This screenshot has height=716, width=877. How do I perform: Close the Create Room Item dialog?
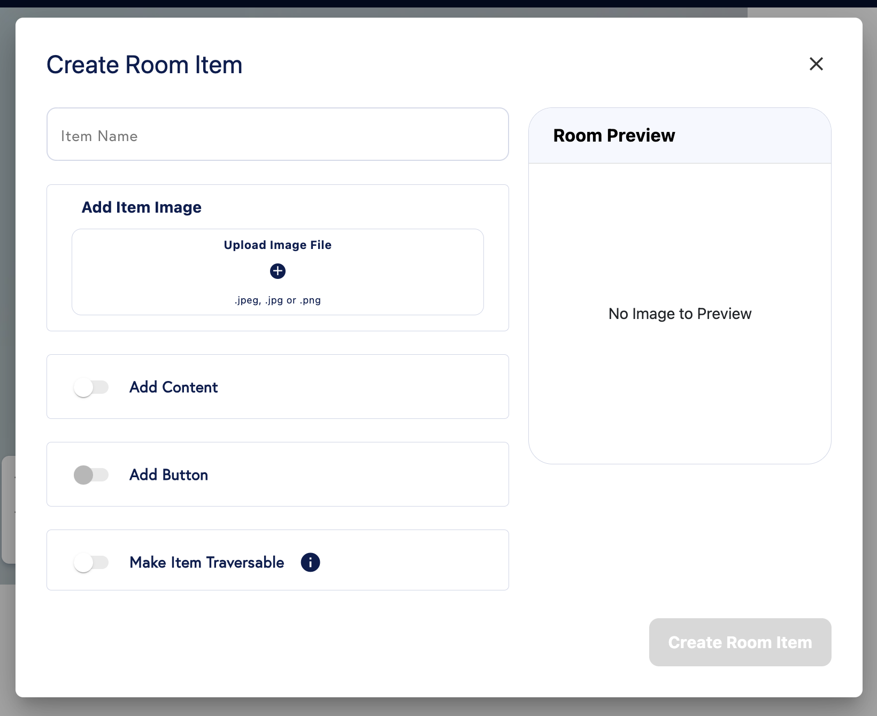coord(816,64)
